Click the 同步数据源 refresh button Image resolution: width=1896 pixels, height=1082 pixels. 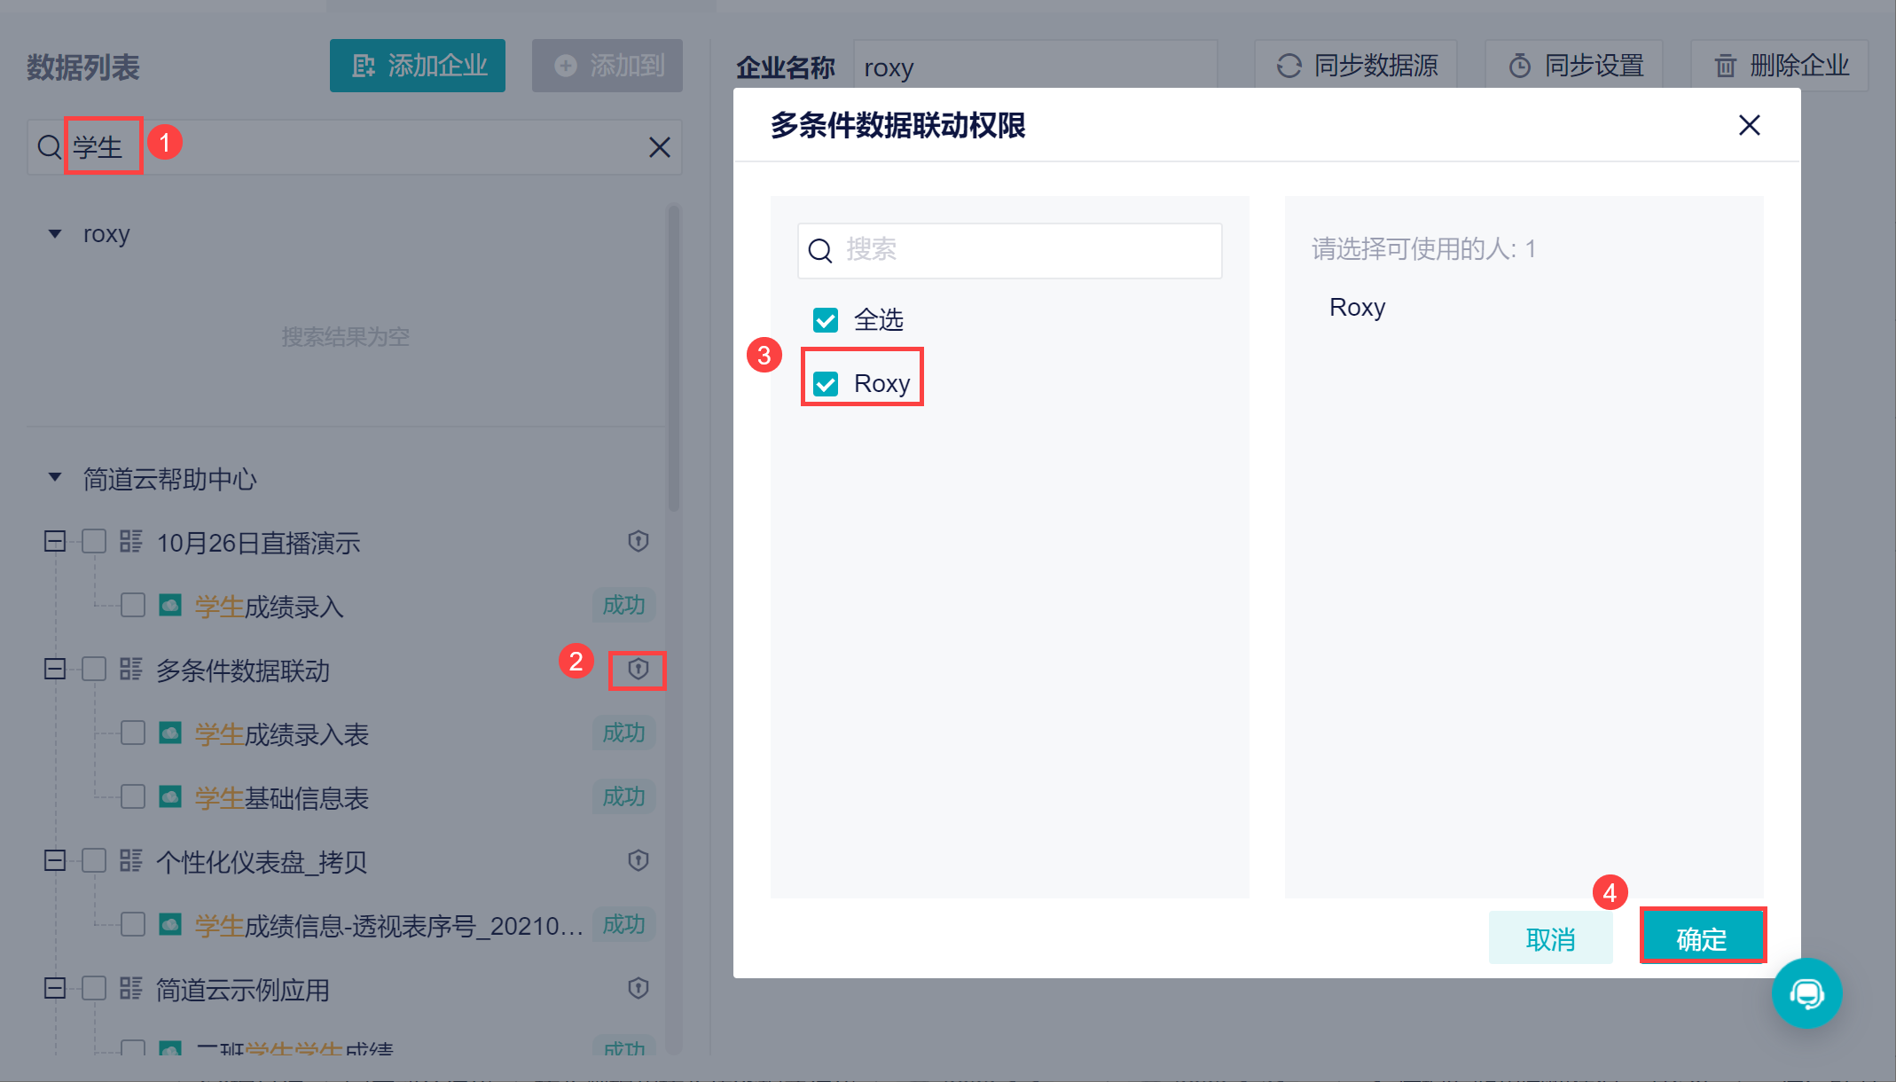[1356, 66]
